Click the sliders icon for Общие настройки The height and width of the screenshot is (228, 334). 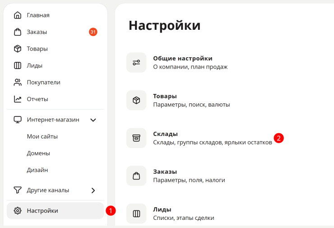136,62
